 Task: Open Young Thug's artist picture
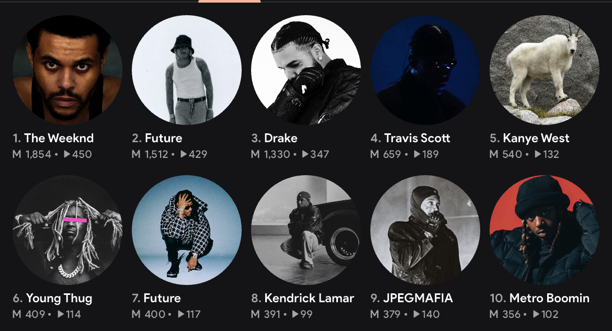67,230
